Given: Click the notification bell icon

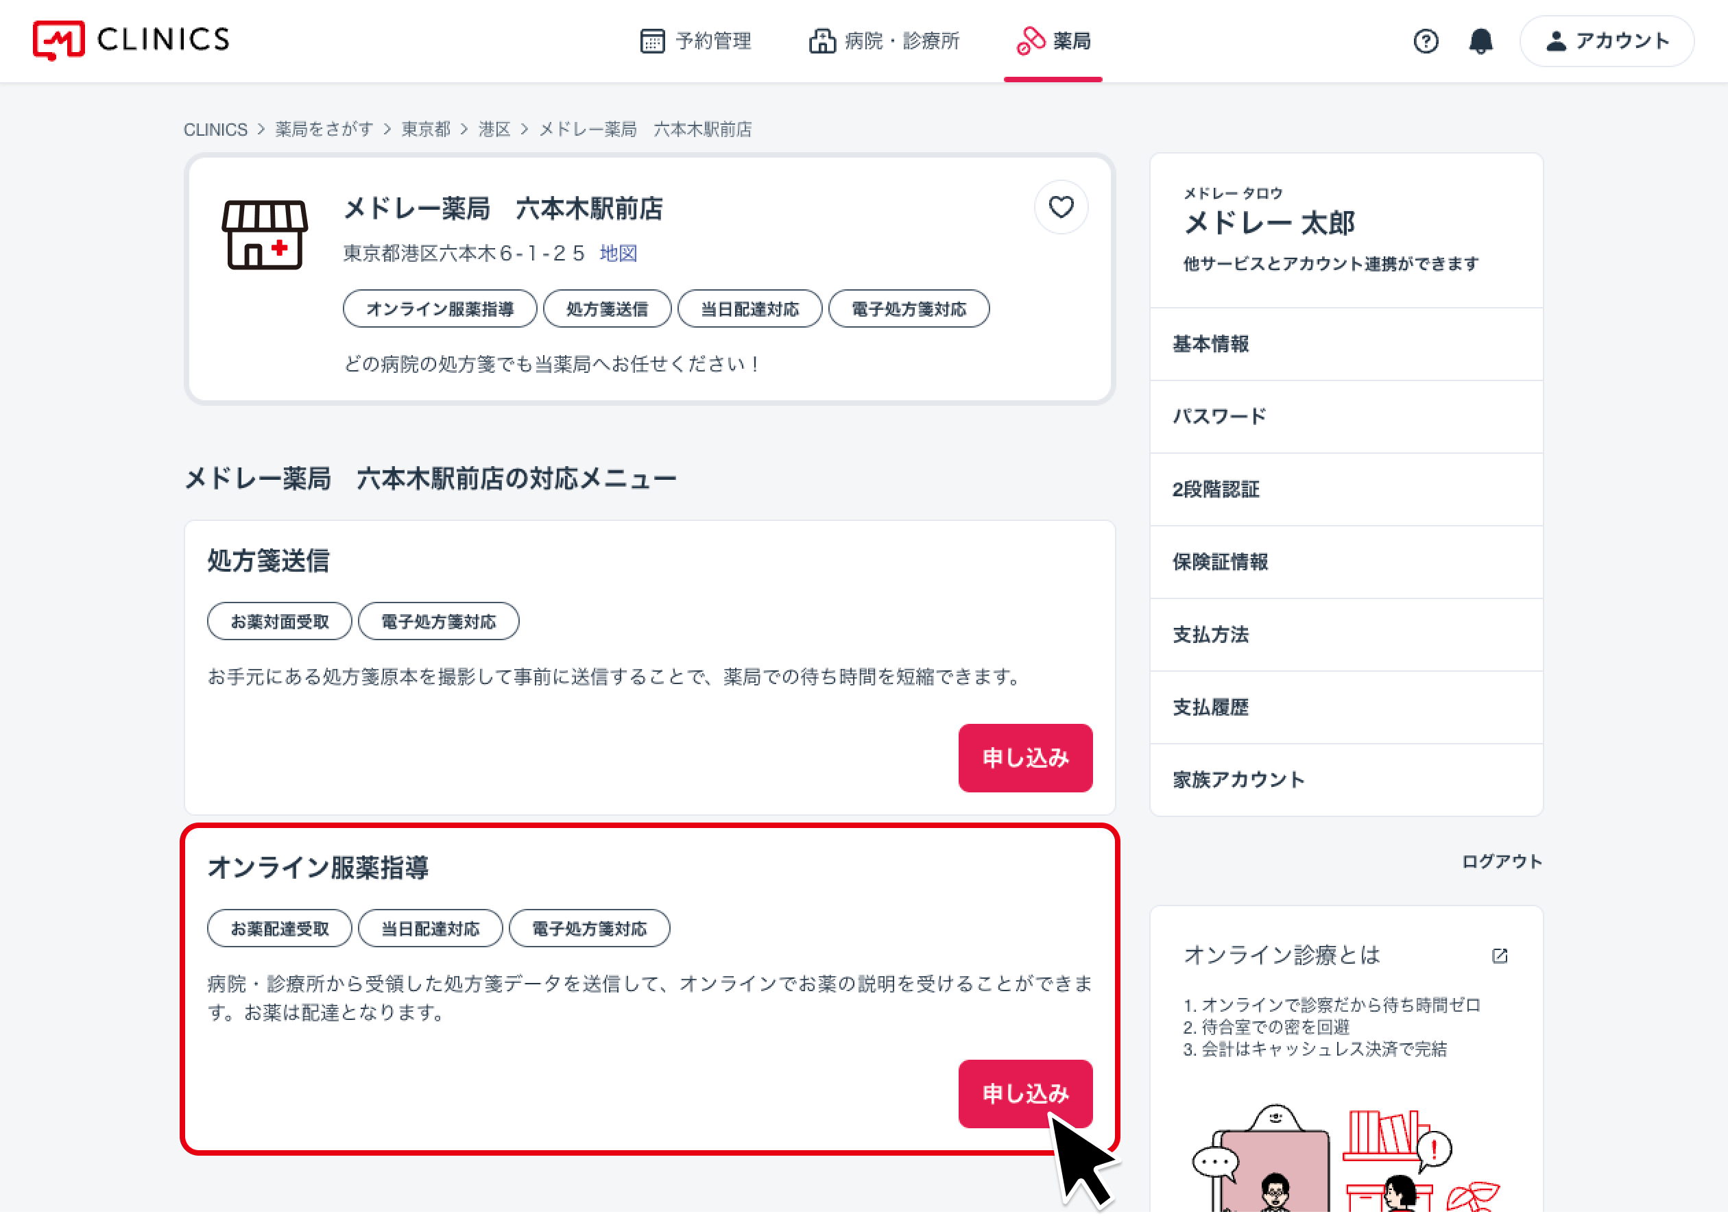Looking at the screenshot, I should [x=1480, y=40].
